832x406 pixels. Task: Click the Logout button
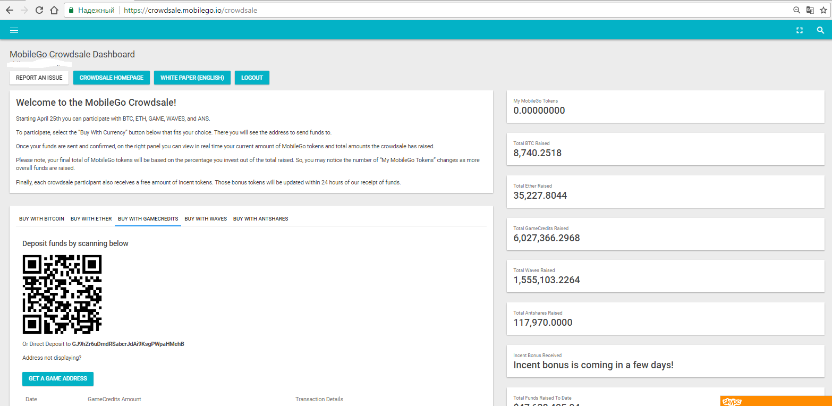[x=252, y=78]
